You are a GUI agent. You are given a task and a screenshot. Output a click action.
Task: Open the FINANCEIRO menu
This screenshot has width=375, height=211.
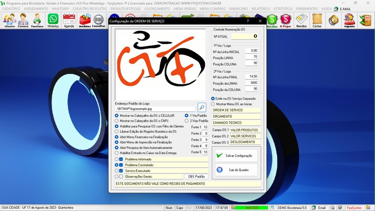pyautogui.click(x=239, y=9)
